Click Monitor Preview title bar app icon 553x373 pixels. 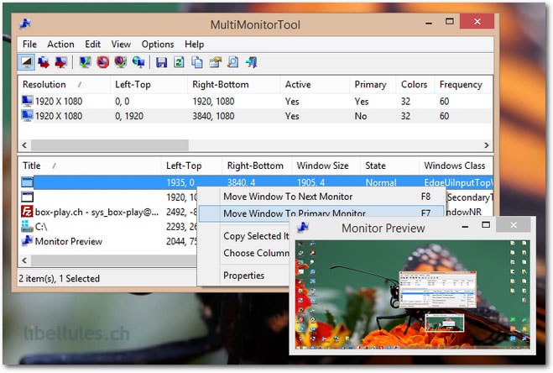(x=303, y=227)
